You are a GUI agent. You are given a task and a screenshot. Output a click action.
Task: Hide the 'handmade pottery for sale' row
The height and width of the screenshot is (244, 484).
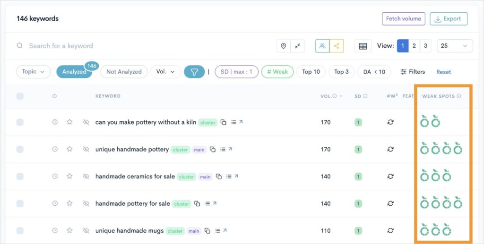(x=86, y=203)
